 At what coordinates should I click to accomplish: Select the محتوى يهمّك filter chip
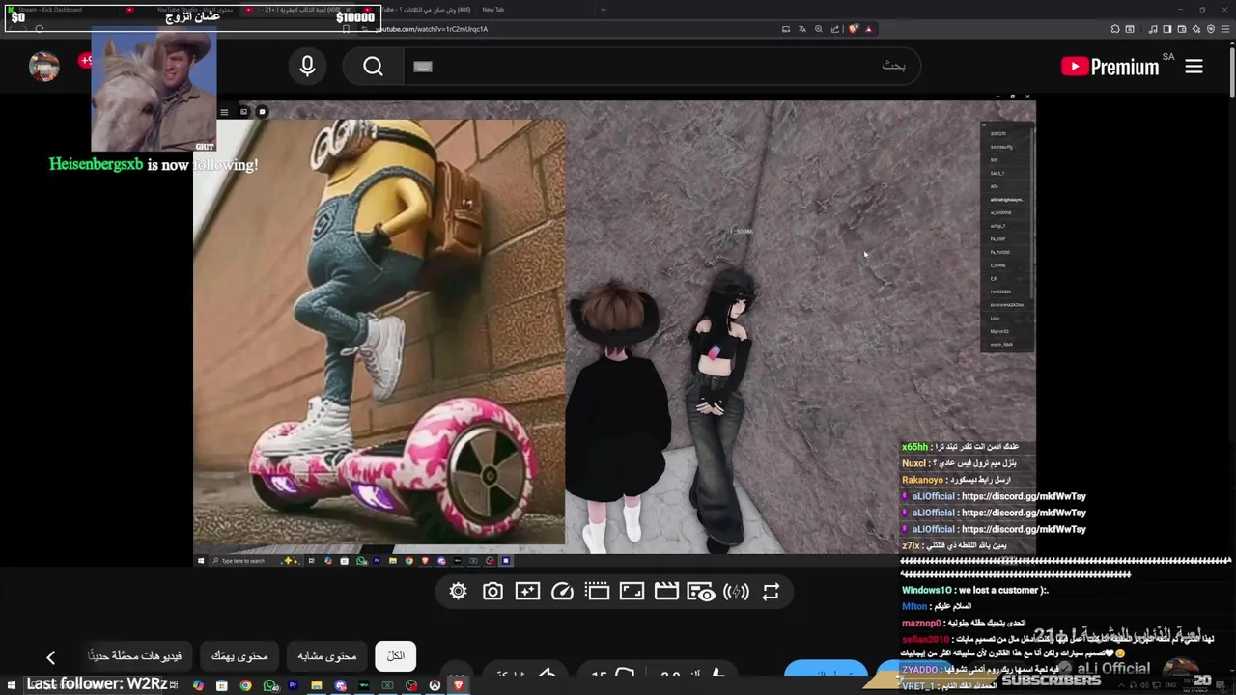[239, 655]
